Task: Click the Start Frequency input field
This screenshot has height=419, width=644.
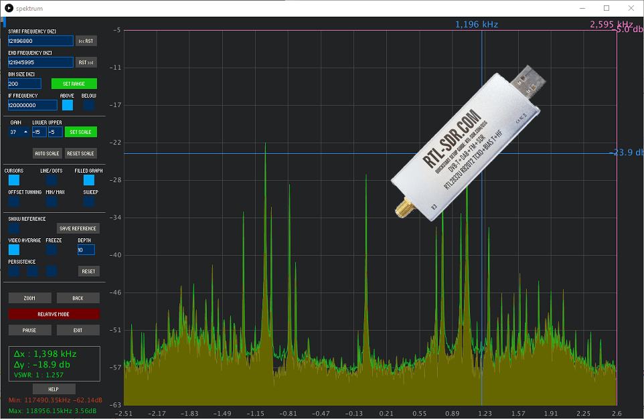Action: click(41, 41)
